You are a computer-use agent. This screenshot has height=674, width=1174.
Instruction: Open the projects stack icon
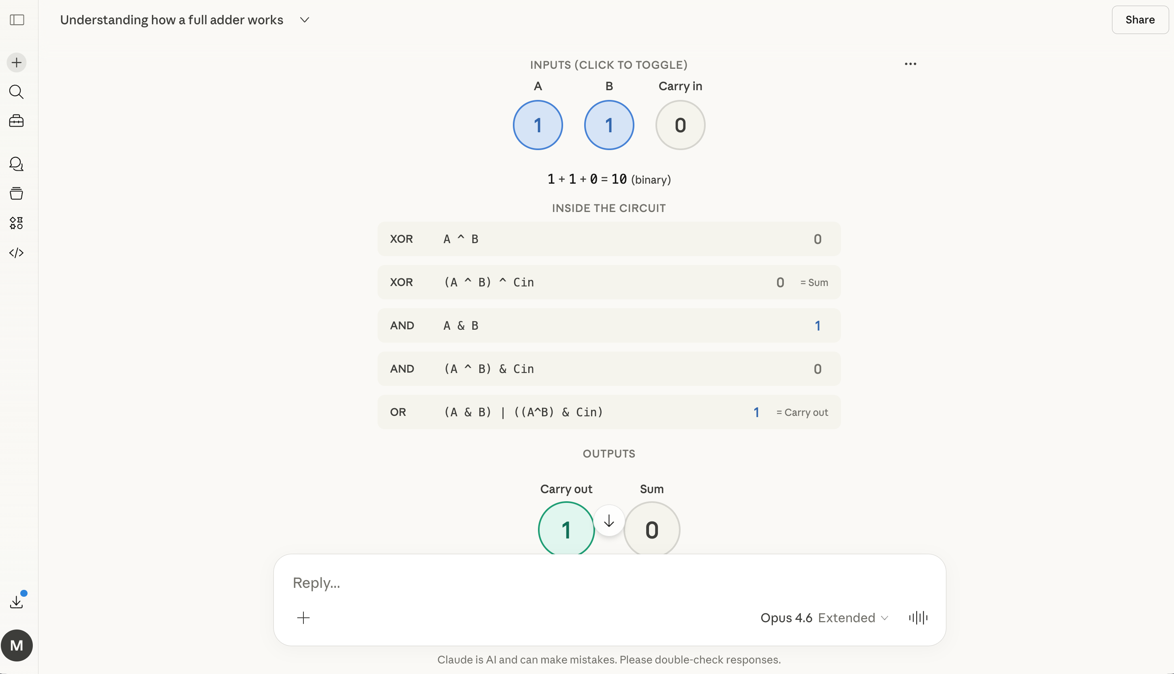(x=17, y=193)
